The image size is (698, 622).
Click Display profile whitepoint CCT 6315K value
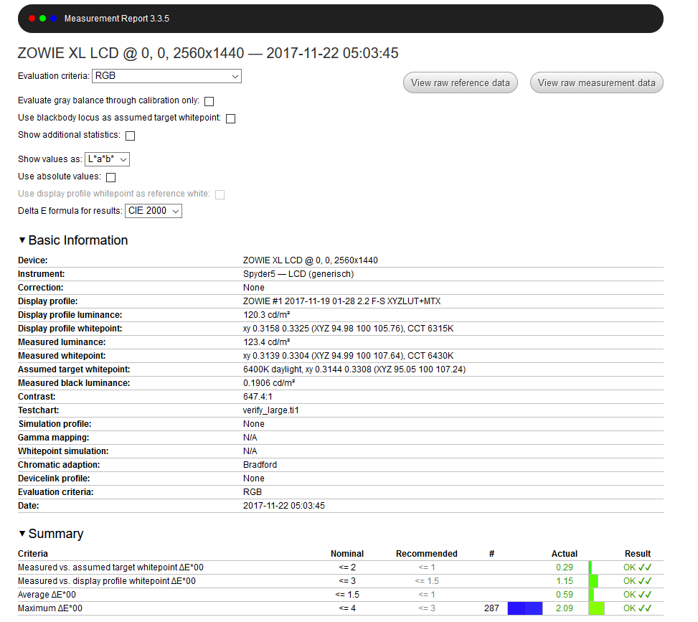[348, 329]
